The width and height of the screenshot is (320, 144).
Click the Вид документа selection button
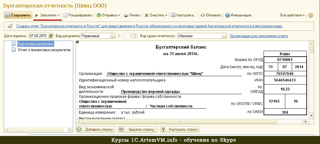pyautogui.click(x=113, y=36)
